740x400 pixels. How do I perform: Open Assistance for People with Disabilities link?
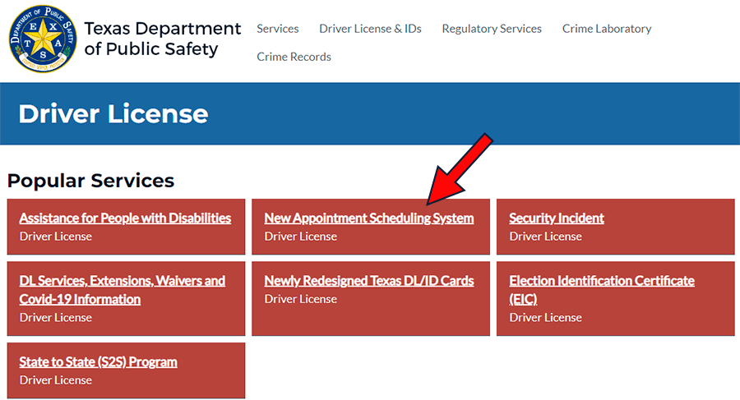click(x=125, y=218)
